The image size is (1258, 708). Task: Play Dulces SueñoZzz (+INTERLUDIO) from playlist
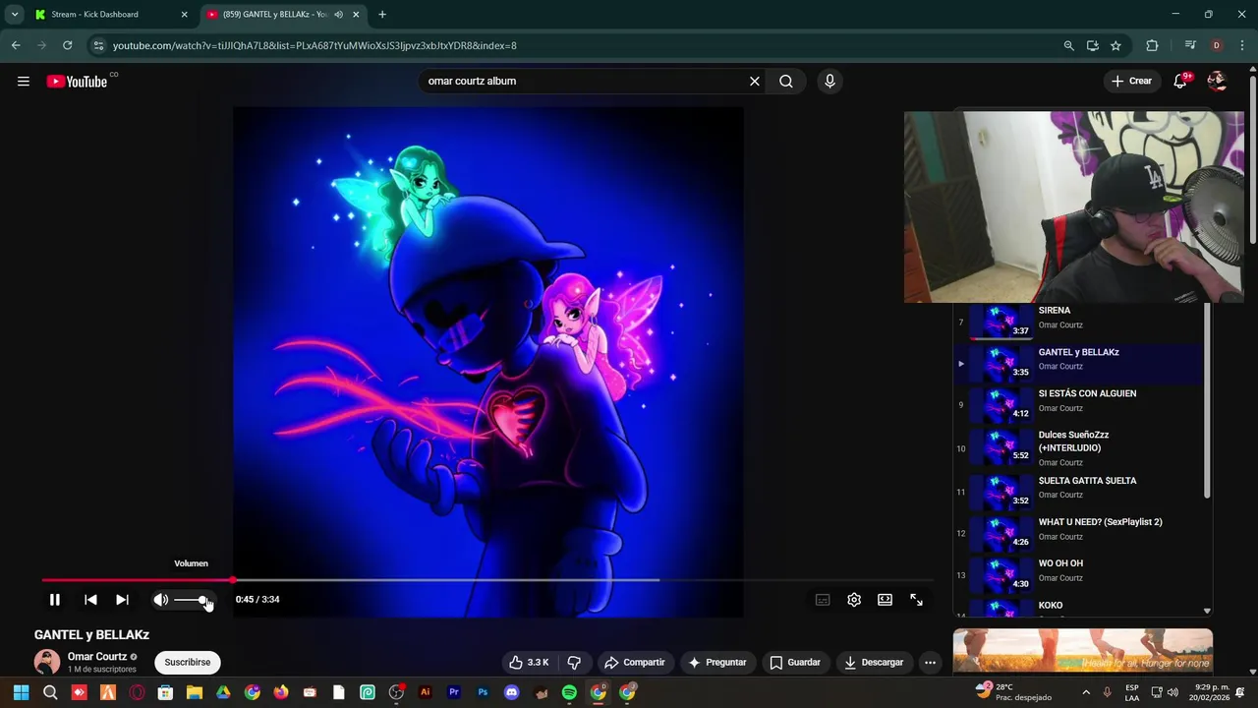point(1079,448)
